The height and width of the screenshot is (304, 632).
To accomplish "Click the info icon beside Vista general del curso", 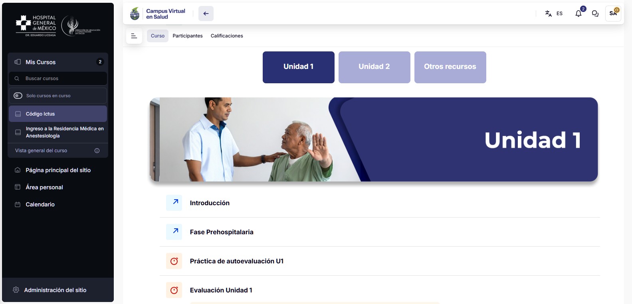I will tap(97, 151).
